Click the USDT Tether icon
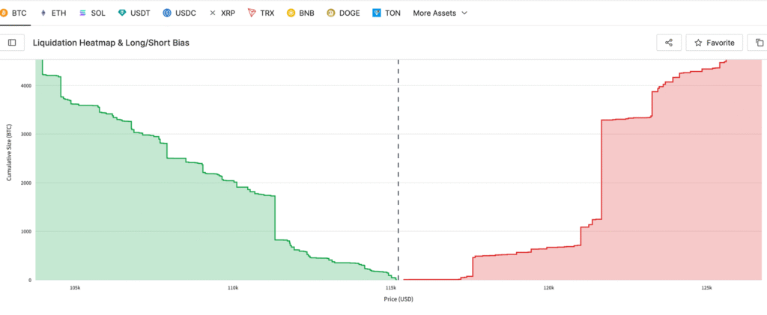Image resolution: width=767 pixels, height=315 pixels. pyautogui.click(x=123, y=13)
